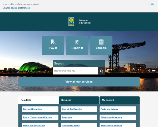The image size is (158, 127).
Task: Visit Health and Social Care page
Action: click(34, 125)
